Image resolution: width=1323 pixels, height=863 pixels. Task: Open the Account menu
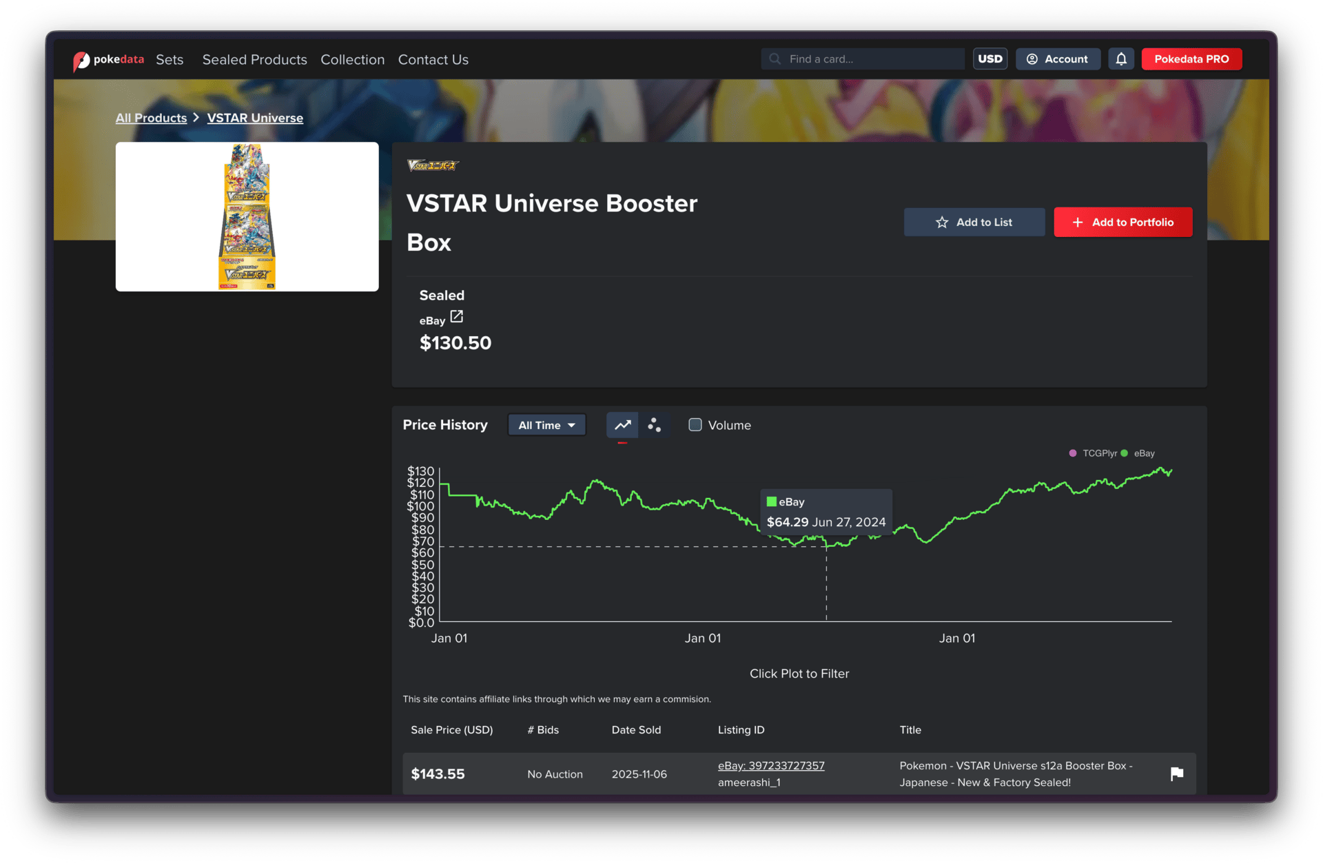(x=1058, y=59)
